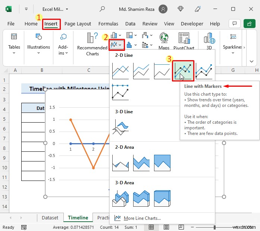Click the zoom slider handle
Viewport: 260px width, 231px height.
(215, 227)
